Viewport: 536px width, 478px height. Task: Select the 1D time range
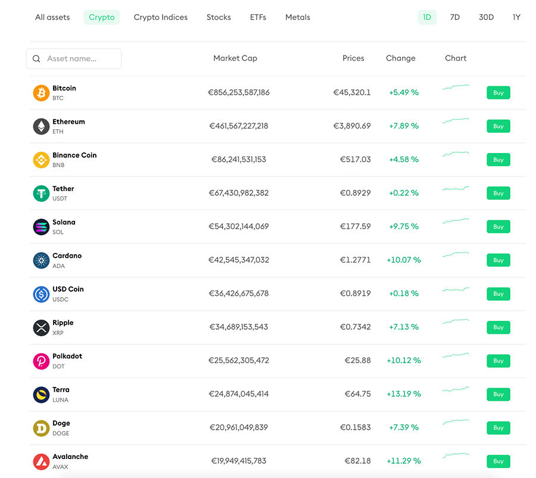427,17
